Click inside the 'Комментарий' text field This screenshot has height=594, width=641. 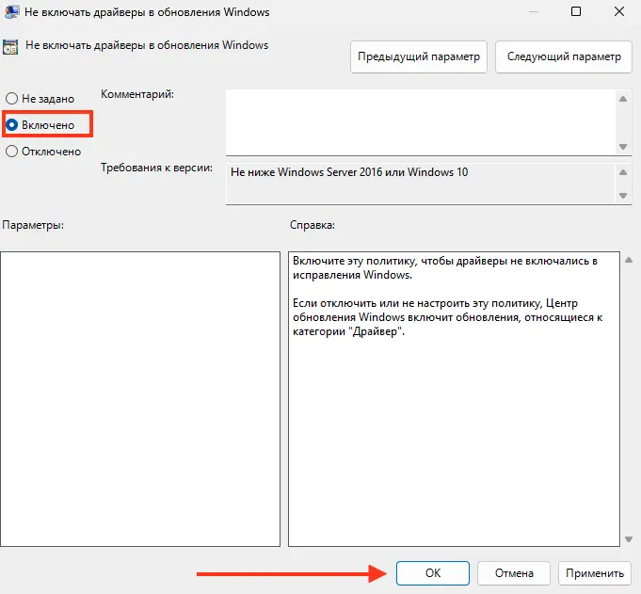tap(419, 121)
